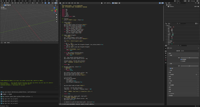The image size is (200, 107).
Task: Uncheck the 阴影 checkbox in sampling
Action: pyautogui.click(x=170, y=68)
